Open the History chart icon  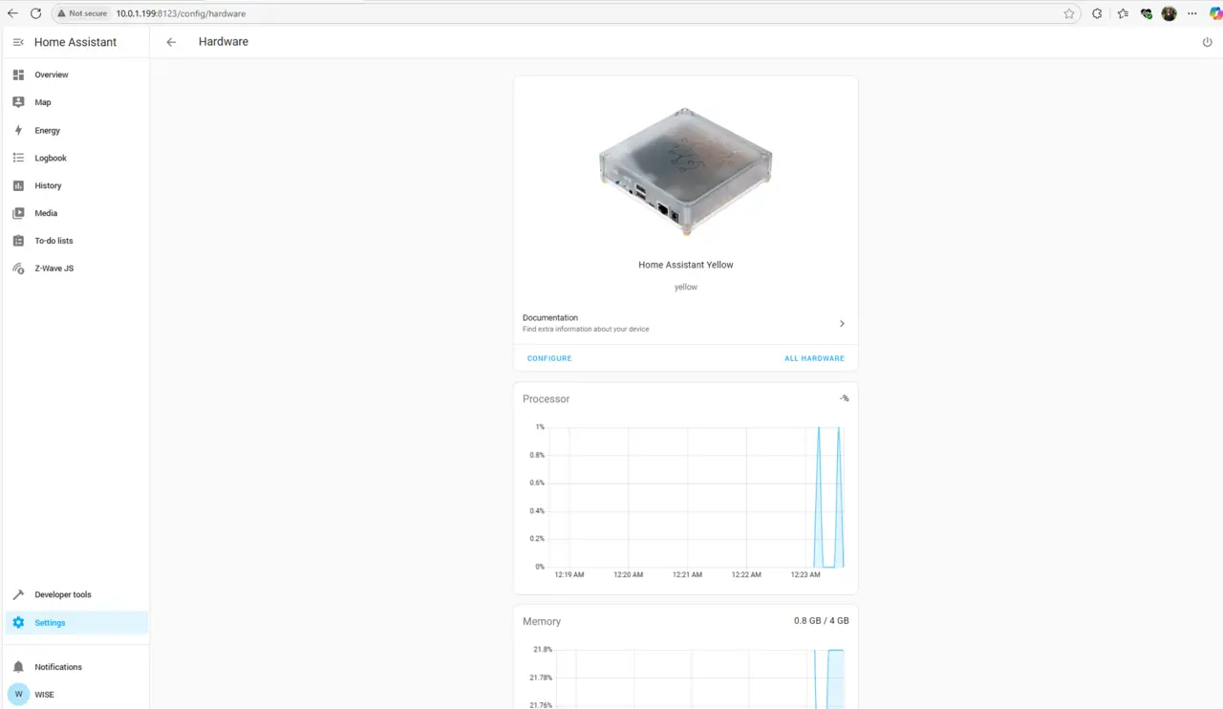pos(18,185)
